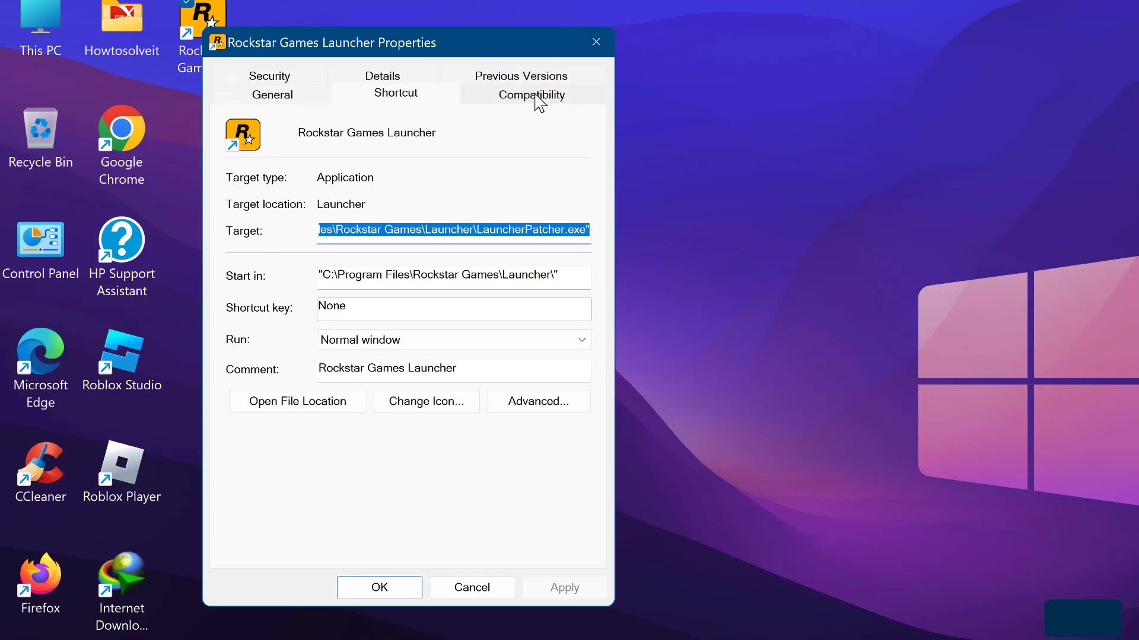Viewport: 1139px width, 640px height.
Task: Switch to the General tab
Action: [272, 95]
